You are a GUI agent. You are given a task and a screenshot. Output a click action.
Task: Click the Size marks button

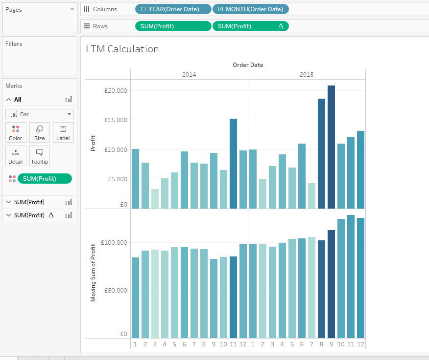tap(40, 132)
